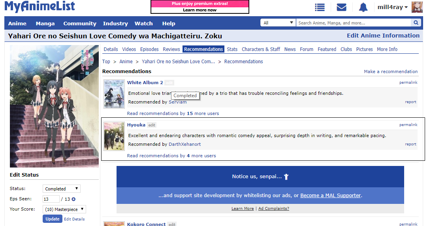Screen dimensions: 448x226
Task: Open the Status dropdown showing Completed
Action: pyautogui.click(x=61, y=188)
